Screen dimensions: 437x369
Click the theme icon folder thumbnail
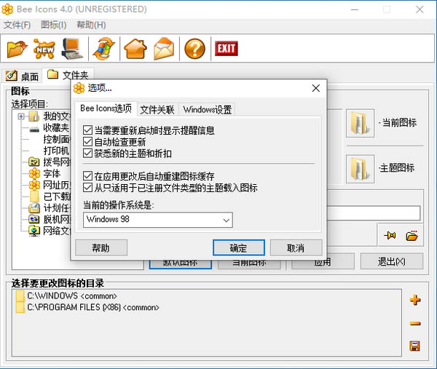(x=360, y=169)
